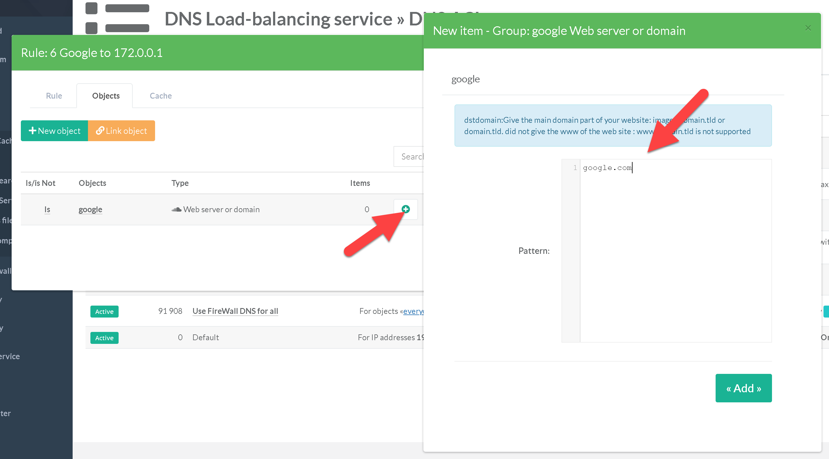Close the New item dialog
The height and width of the screenshot is (459, 829).
(x=808, y=28)
